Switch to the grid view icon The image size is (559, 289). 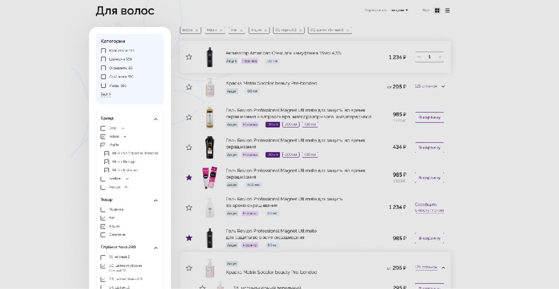[437, 10]
